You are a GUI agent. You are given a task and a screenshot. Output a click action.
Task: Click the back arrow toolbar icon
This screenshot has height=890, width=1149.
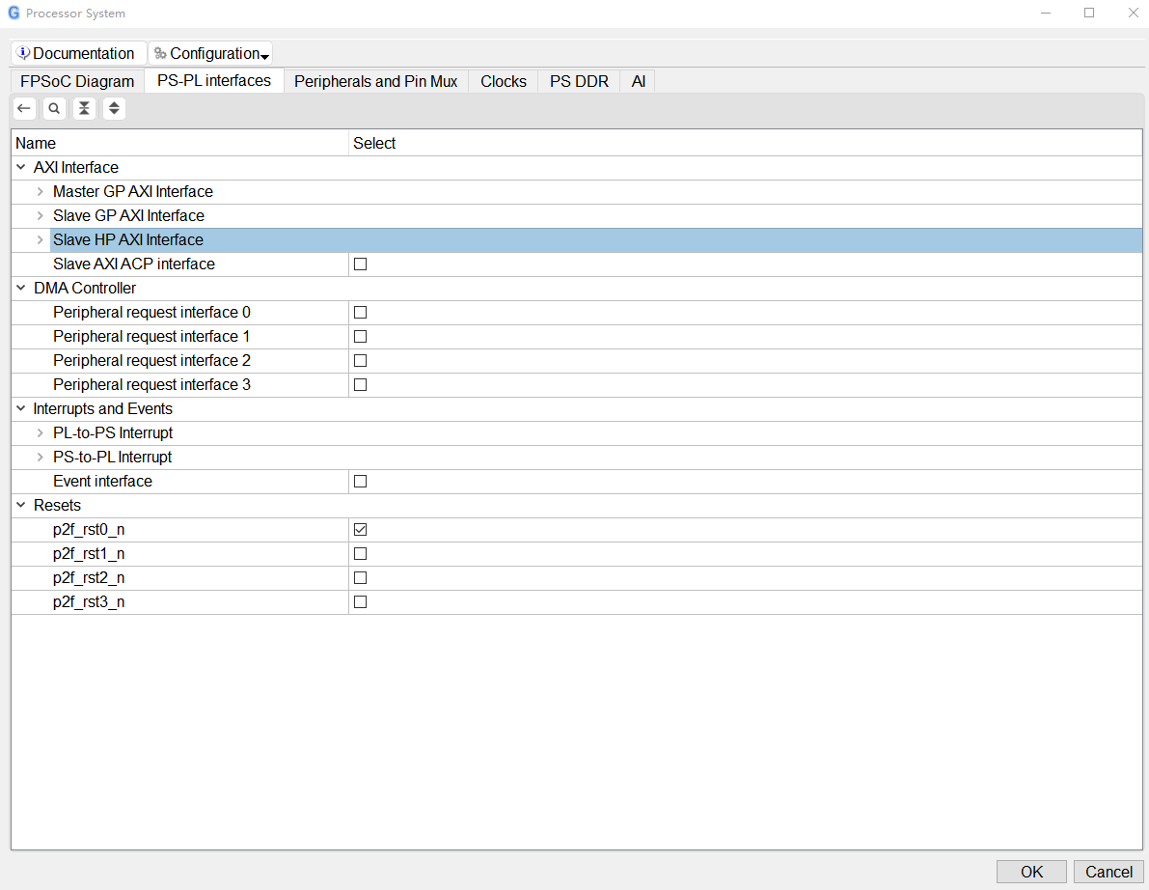tap(24, 108)
